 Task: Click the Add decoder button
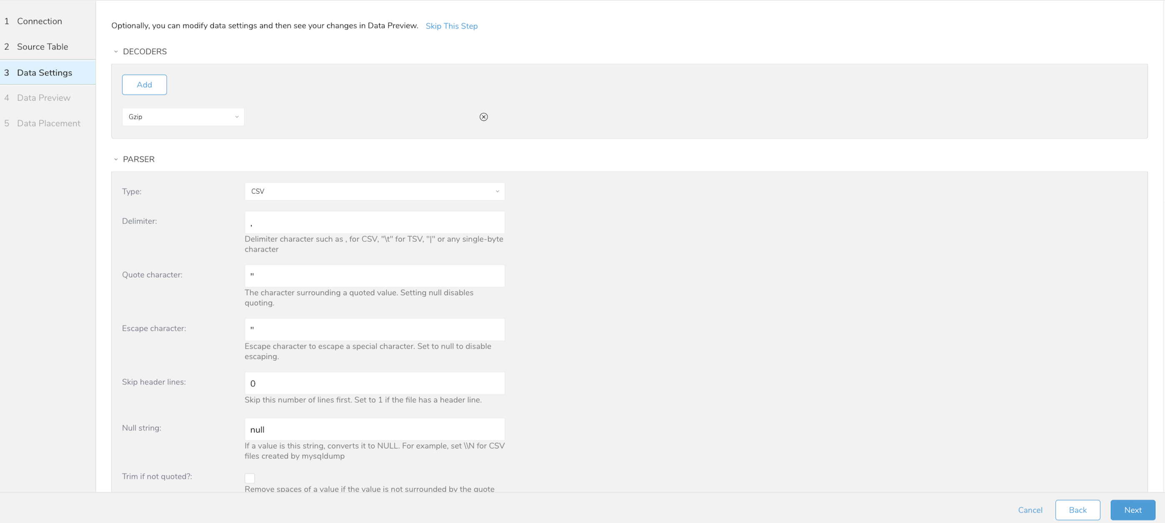(x=144, y=85)
